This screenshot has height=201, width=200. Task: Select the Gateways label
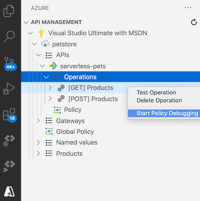point(70,121)
